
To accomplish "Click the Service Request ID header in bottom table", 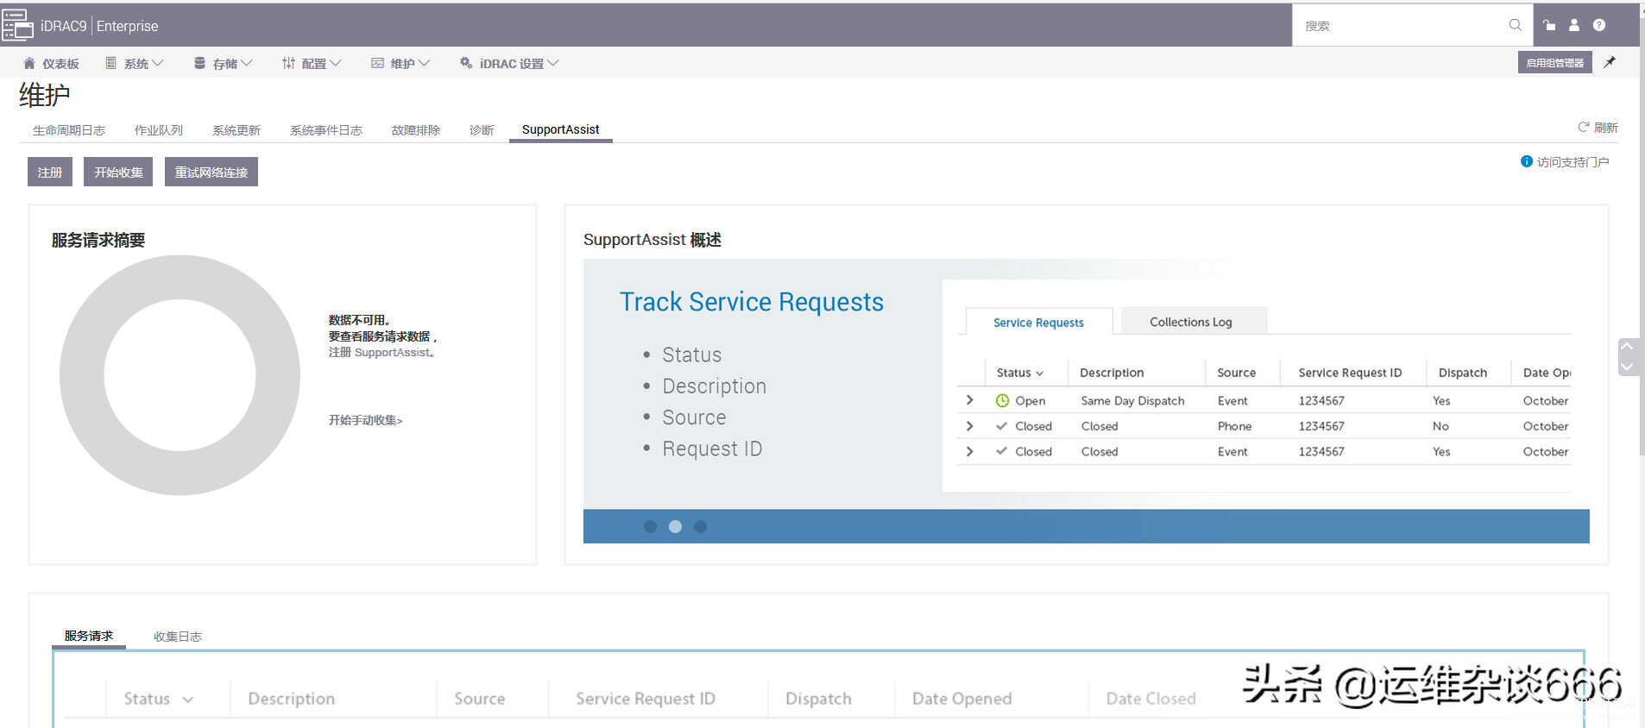I will tap(646, 699).
